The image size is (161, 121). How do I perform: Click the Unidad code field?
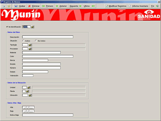point(24,87)
